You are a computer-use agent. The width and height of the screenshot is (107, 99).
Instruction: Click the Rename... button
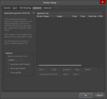pyautogui.click(x=67, y=70)
